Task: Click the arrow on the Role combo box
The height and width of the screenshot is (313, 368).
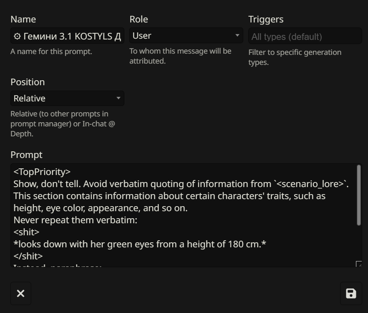Action: click(237, 36)
